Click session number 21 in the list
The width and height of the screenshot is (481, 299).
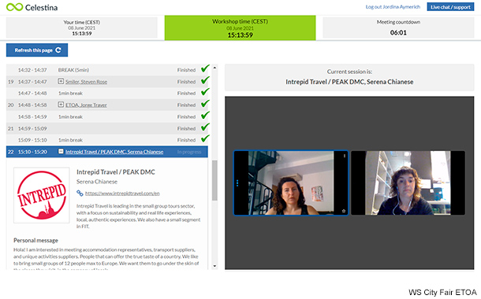point(11,128)
